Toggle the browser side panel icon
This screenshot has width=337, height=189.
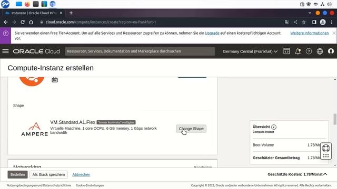[x=314, y=22]
